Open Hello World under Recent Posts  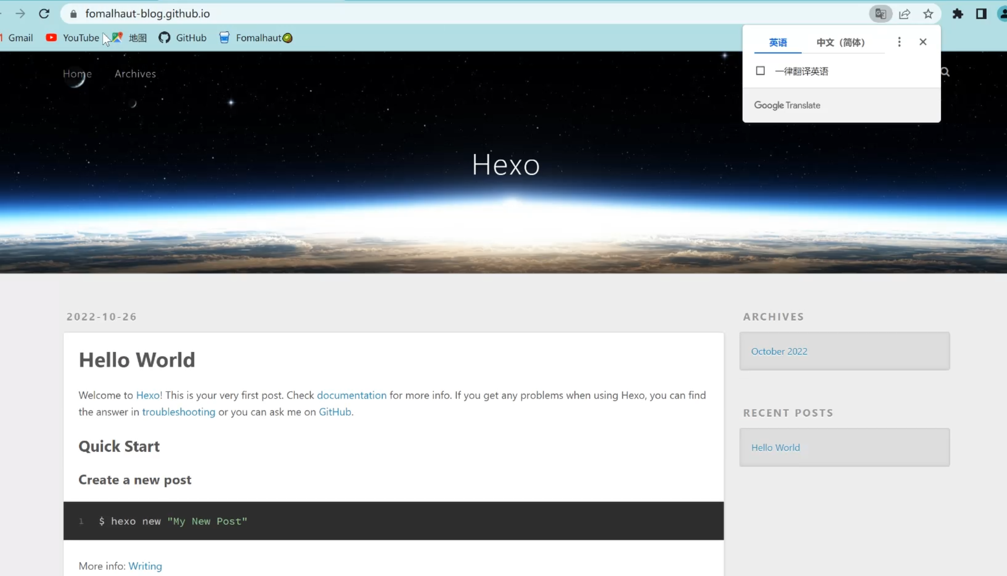click(x=775, y=447)
